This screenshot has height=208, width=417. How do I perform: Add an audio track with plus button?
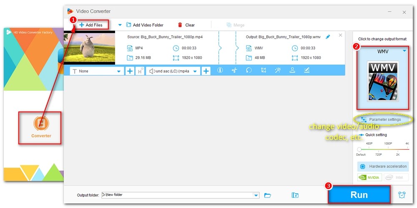point(206,71)
